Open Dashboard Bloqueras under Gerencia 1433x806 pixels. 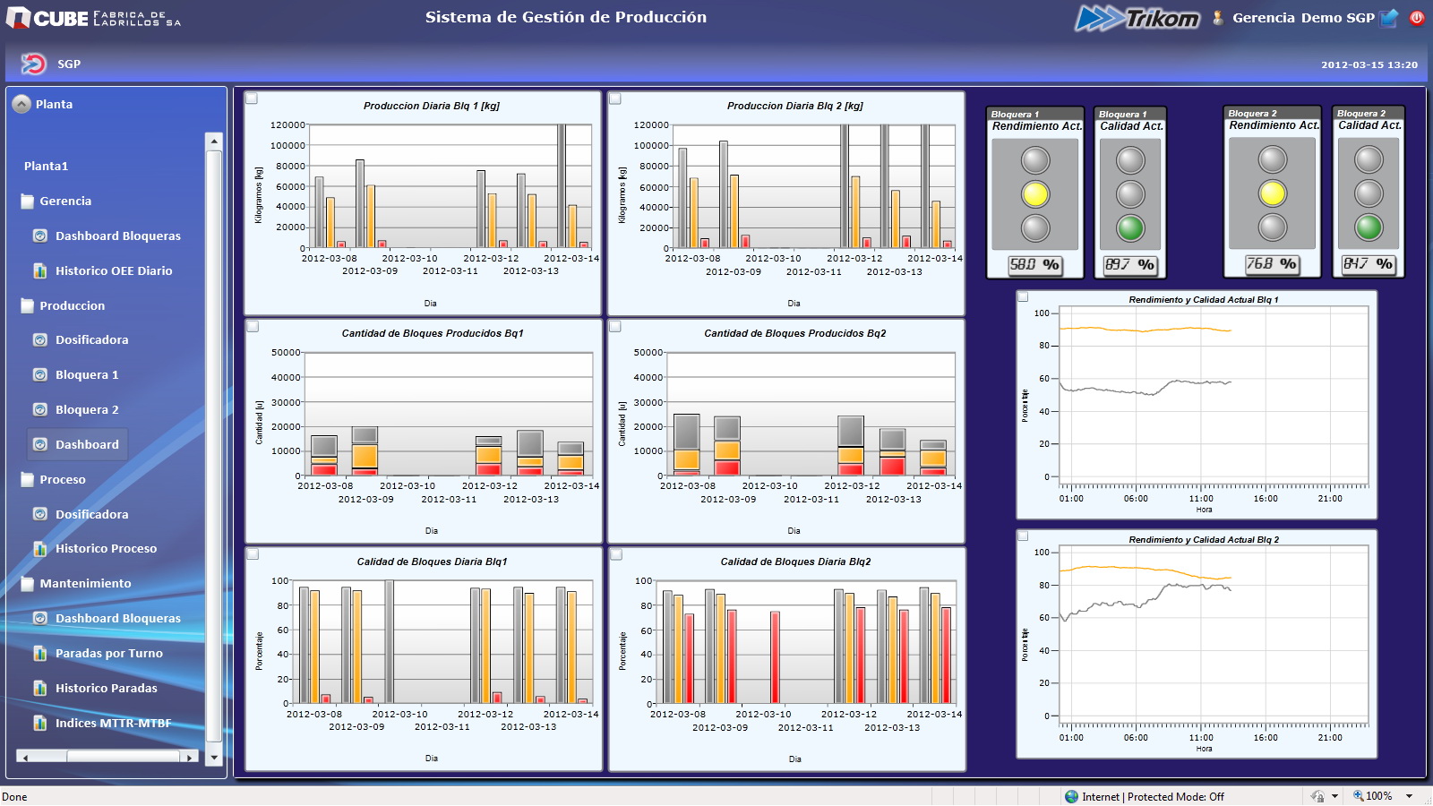click(118, 236)
